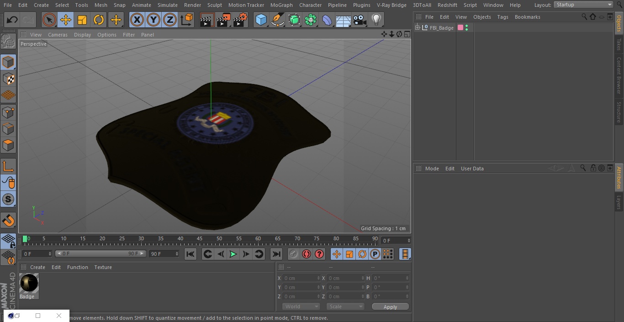
Task: Open the Edit Render Settings
Action: pyautogui.click(x=240, y=20)
